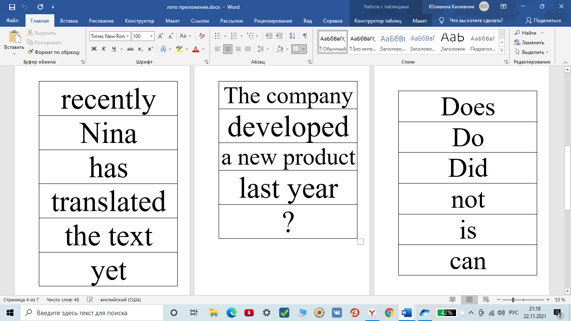Click the Windows search box on taskbar
571x321 pixels.
coord(92,313)
